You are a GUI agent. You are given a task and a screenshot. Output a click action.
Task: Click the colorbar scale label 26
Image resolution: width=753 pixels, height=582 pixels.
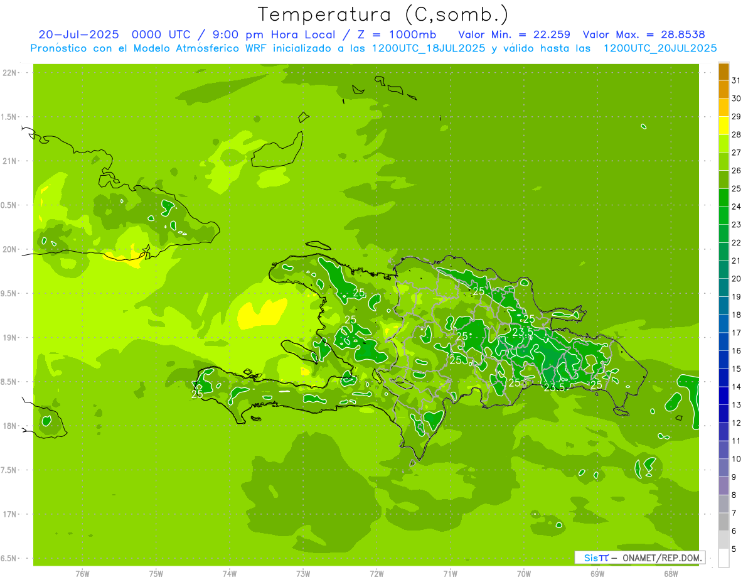coord(737,171)
